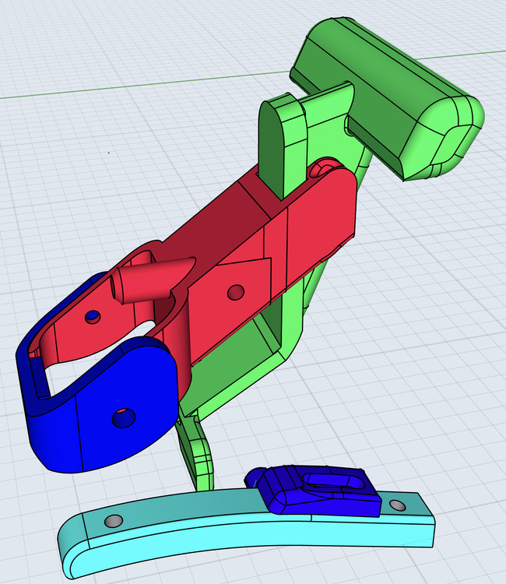Pick the left gray hole on cyan bar
This screenshot has width=506, height=584.
(x=113, y=521)
